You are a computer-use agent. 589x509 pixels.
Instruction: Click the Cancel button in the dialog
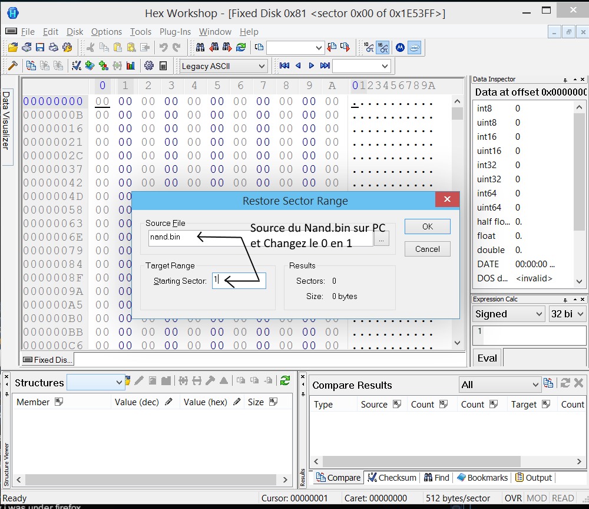[x=427, y=249]
